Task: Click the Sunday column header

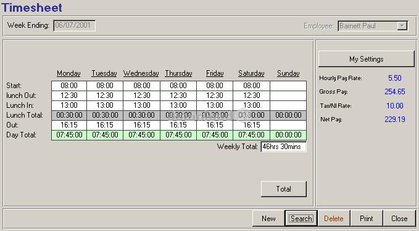Action: pos(288,73)
